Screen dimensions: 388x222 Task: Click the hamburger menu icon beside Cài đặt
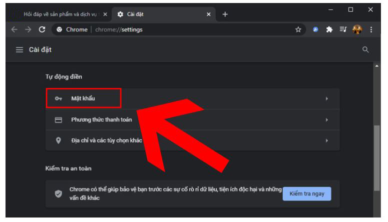point(20,50)
